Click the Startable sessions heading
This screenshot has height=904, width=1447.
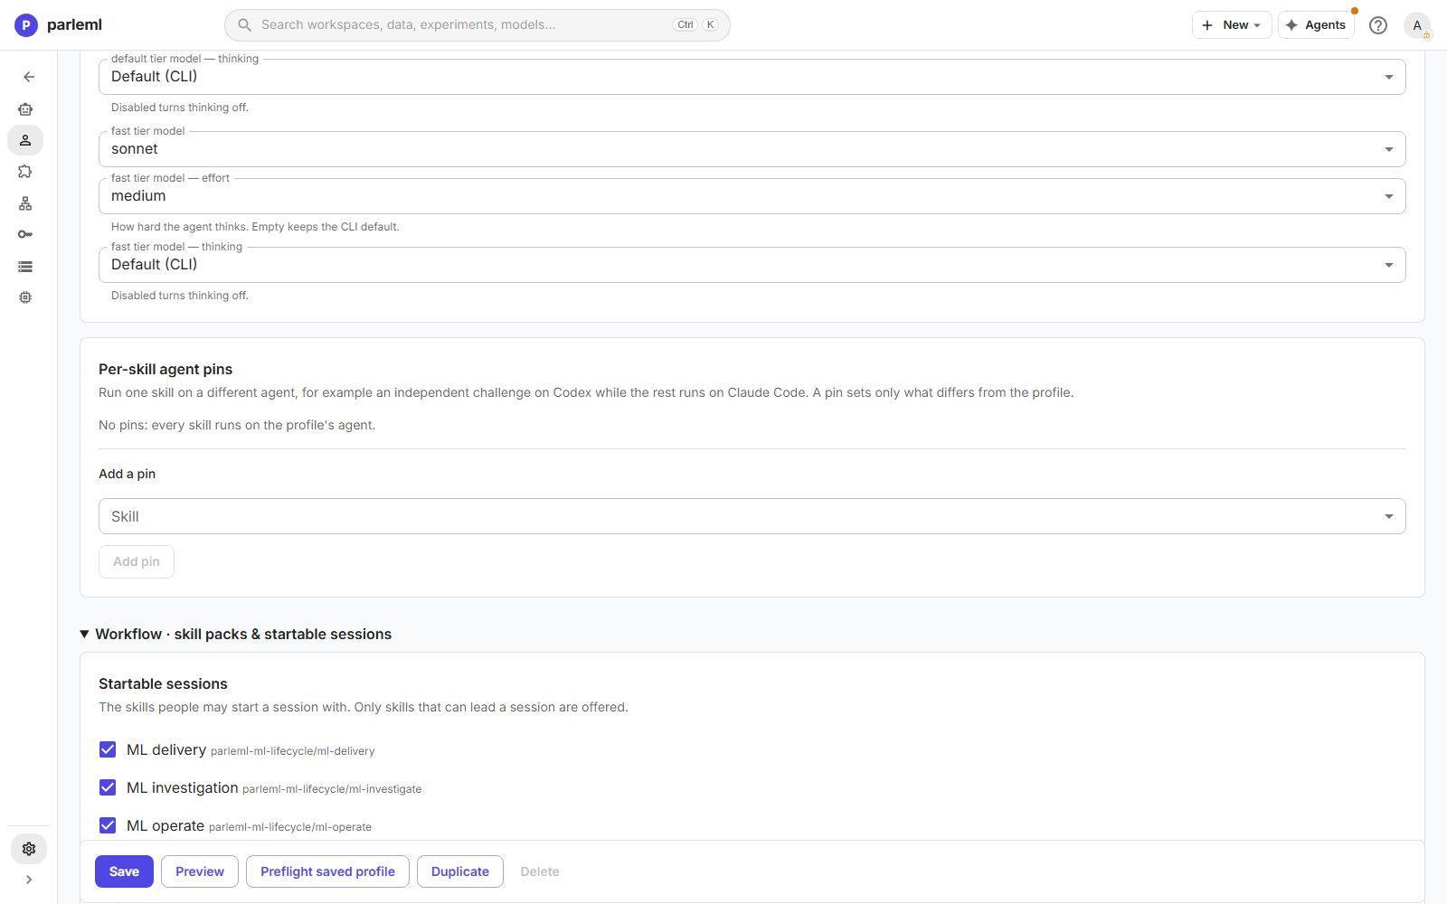163,683
